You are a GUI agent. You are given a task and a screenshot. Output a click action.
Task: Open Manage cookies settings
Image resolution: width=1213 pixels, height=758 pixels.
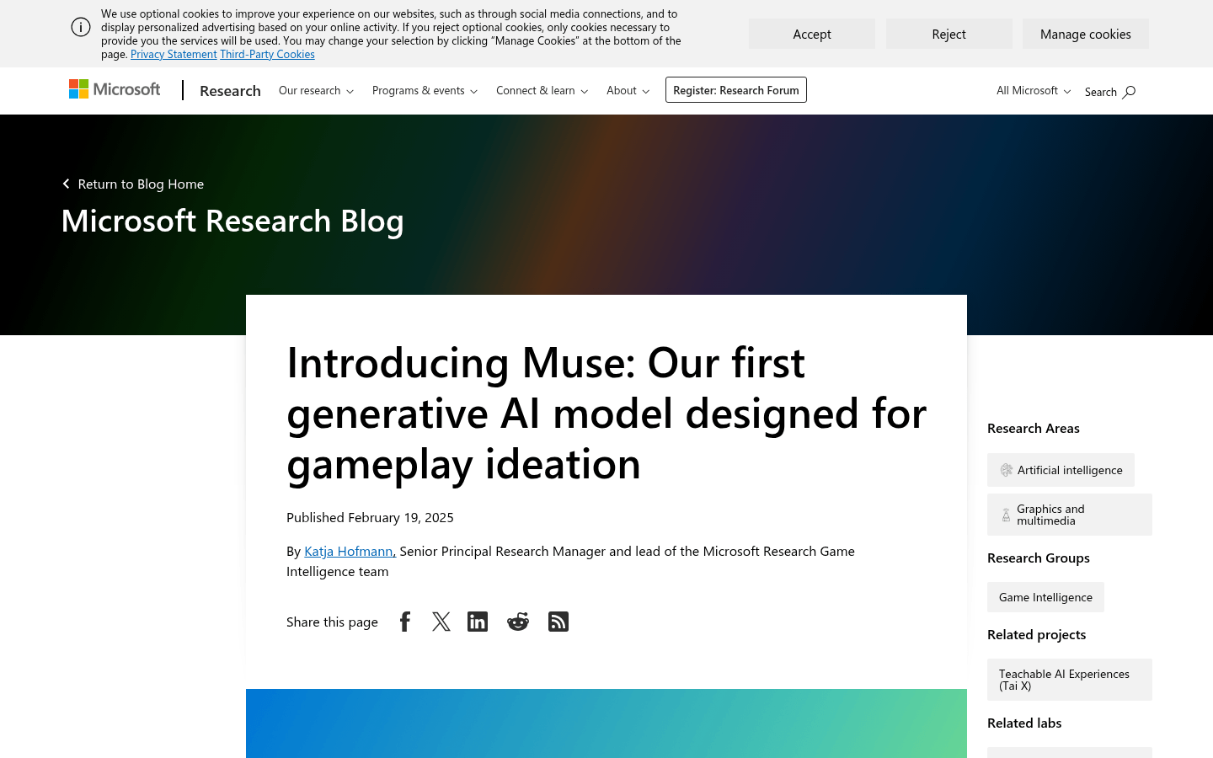(x=1086, y=34)
